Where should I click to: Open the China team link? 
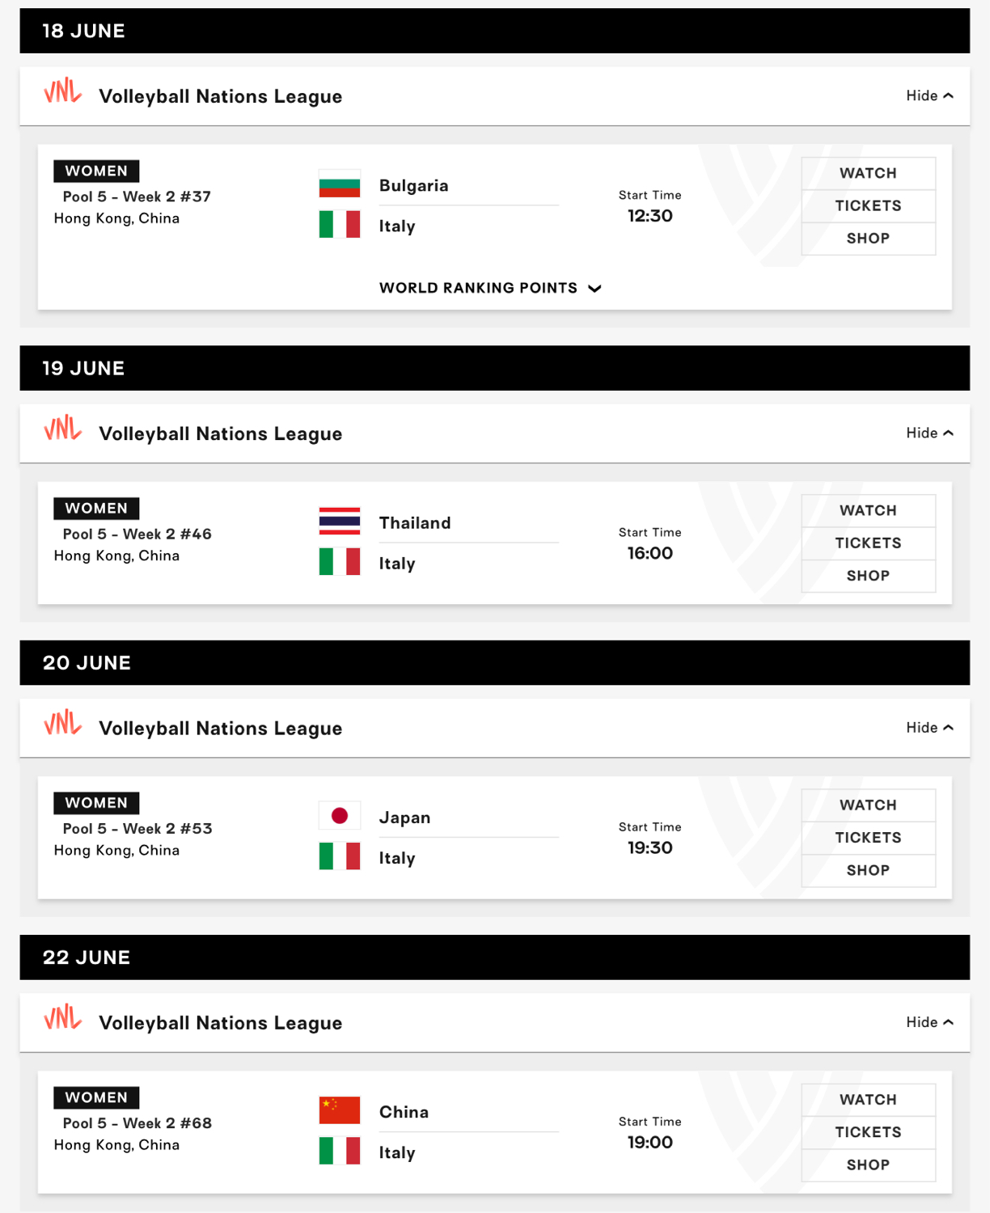pyautogui.click(x=404, y=1112)
